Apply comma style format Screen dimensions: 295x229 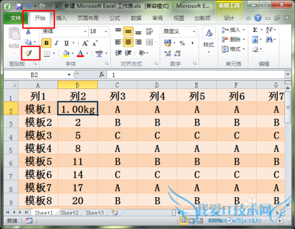point(192,43)
